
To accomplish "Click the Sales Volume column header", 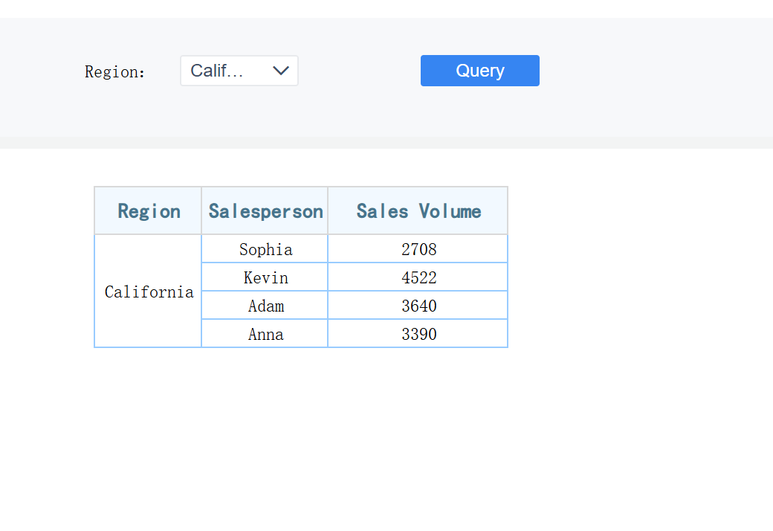I will click(x=418, y=210).
